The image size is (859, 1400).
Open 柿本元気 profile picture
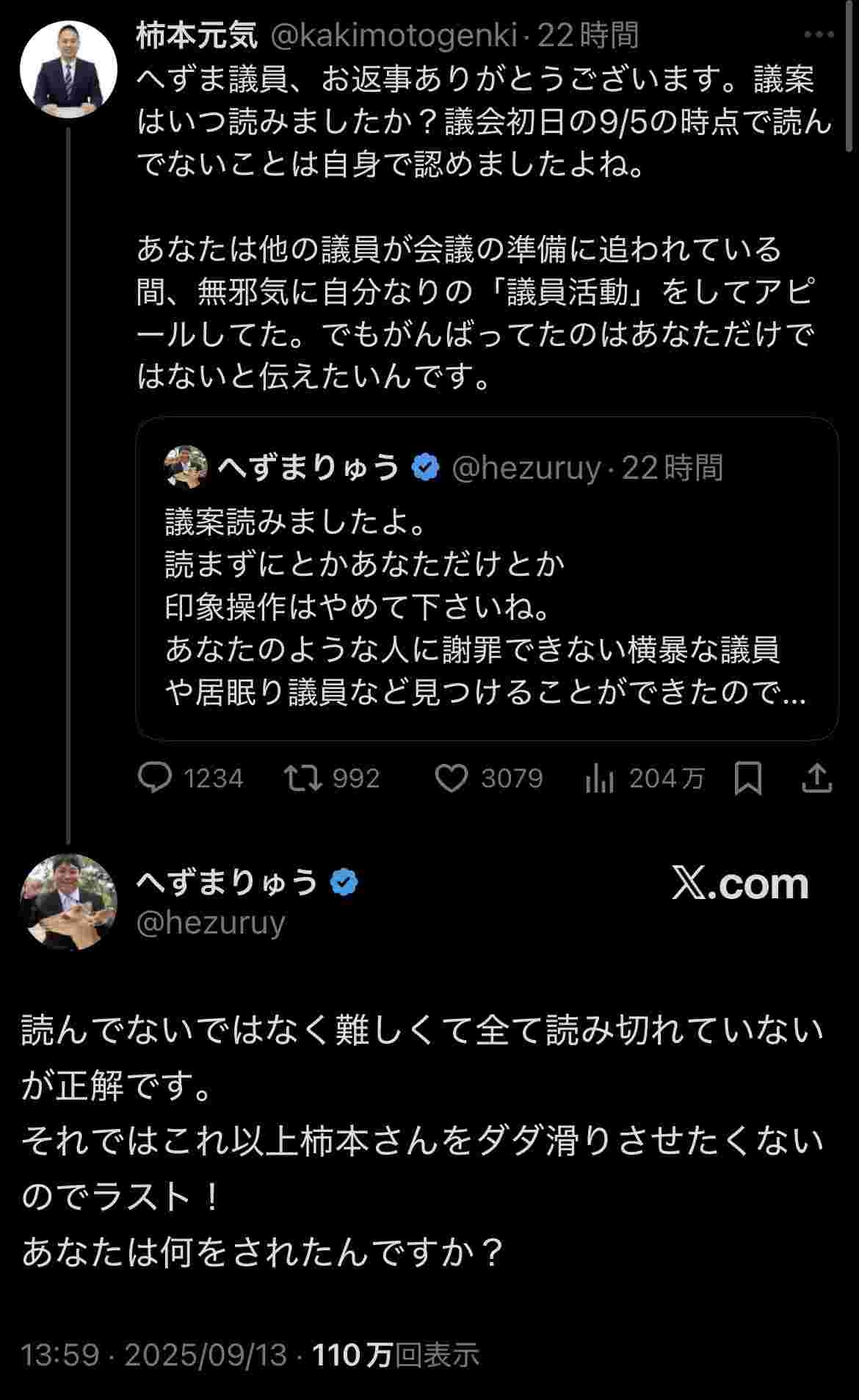coord(68,70)
